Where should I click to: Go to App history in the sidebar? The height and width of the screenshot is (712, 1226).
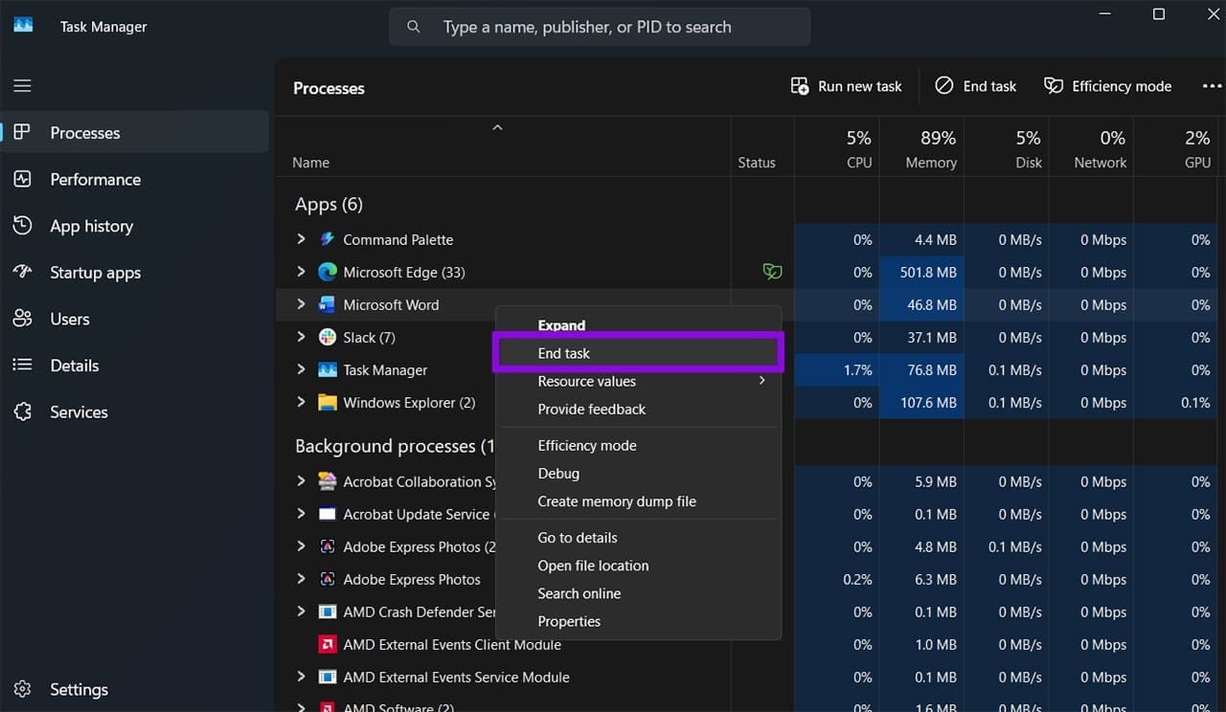(135, 226)
